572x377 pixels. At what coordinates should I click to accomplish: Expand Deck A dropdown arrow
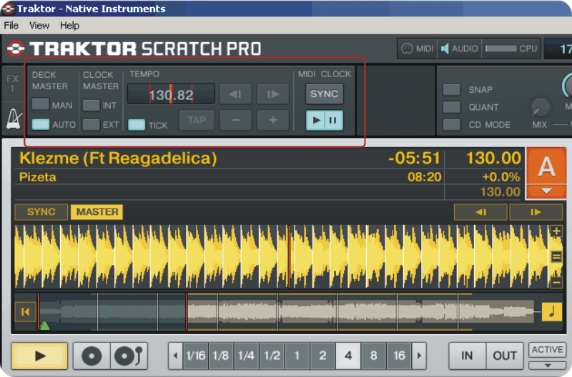(x=546, y=191)
